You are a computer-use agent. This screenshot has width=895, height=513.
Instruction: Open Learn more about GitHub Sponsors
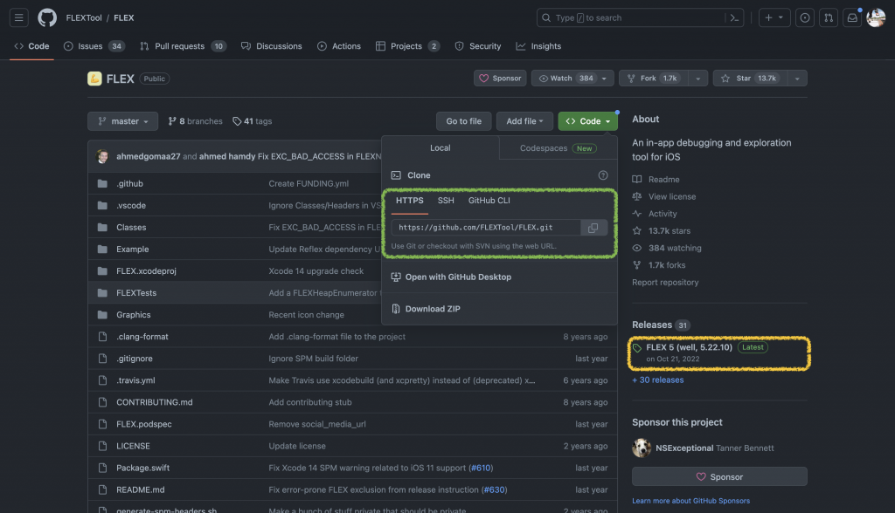[x=690, y=501]
